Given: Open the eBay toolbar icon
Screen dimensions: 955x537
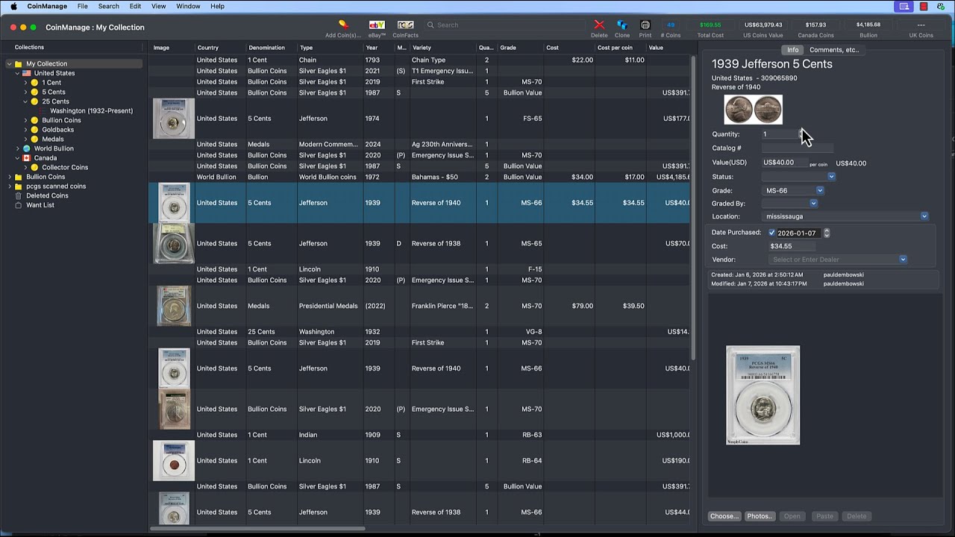Looking at the screenshot, I should pyautogui.click(x=377, y=25).
